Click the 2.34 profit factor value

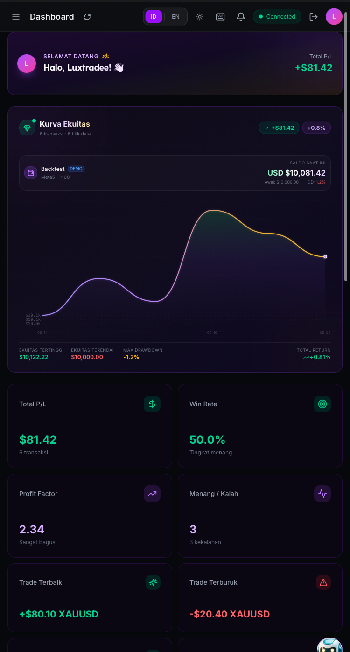point(32,529)
